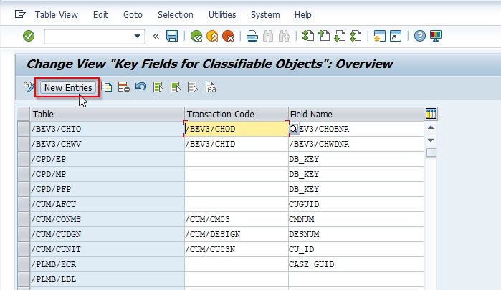The width and height of the screenshot is (501, 290).
Task: Open search help for Transaction Code field
Action: 293,129
